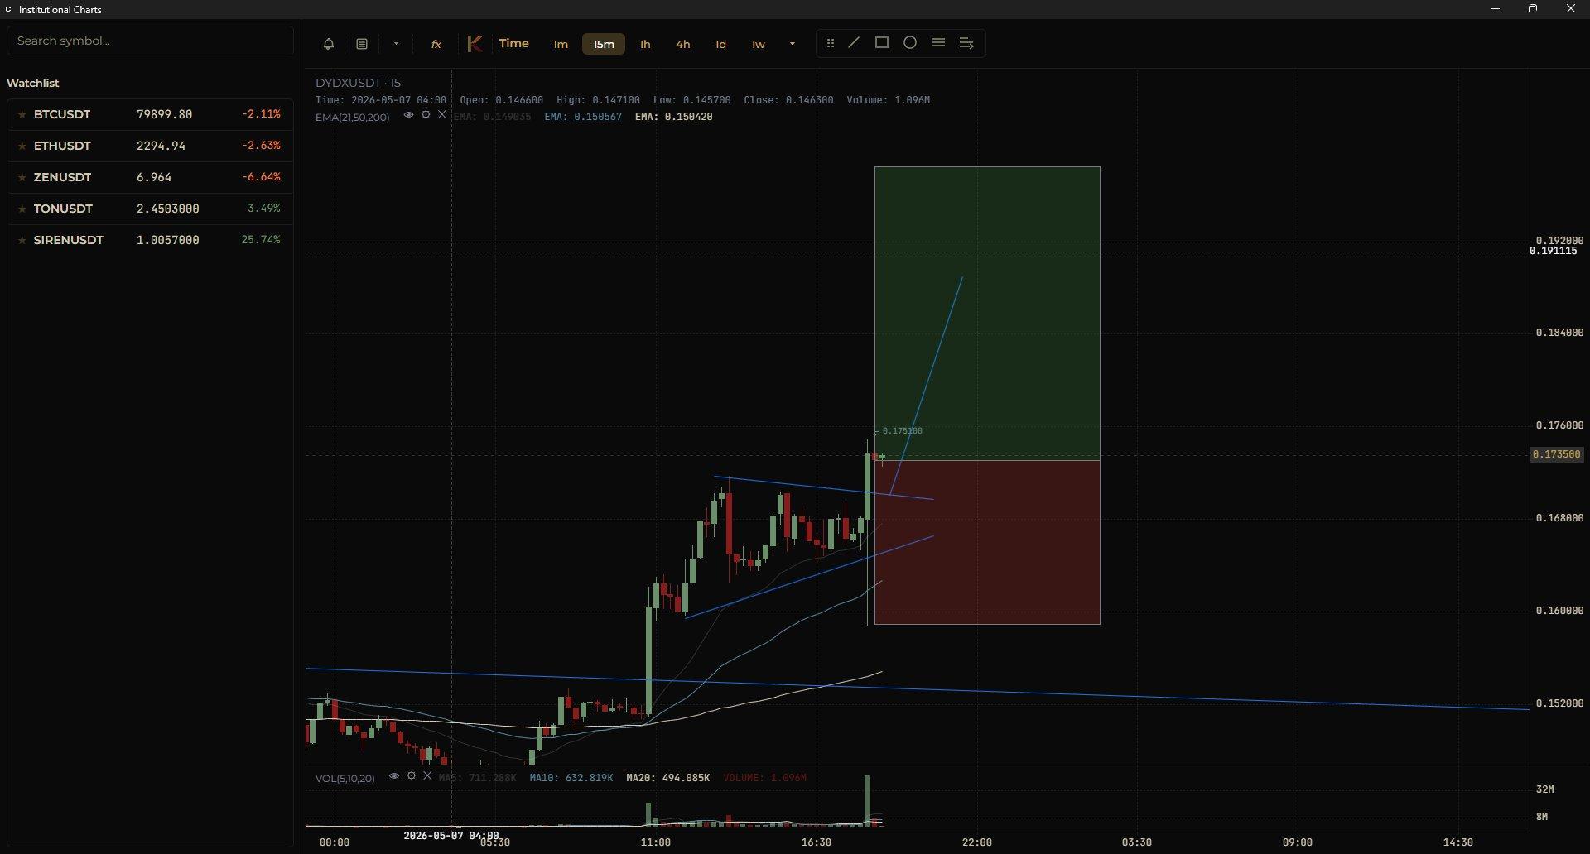Expand the more timeframes dropdown arrow
This screenshot has height=854, width=1590.
click(x=793, y=44)
